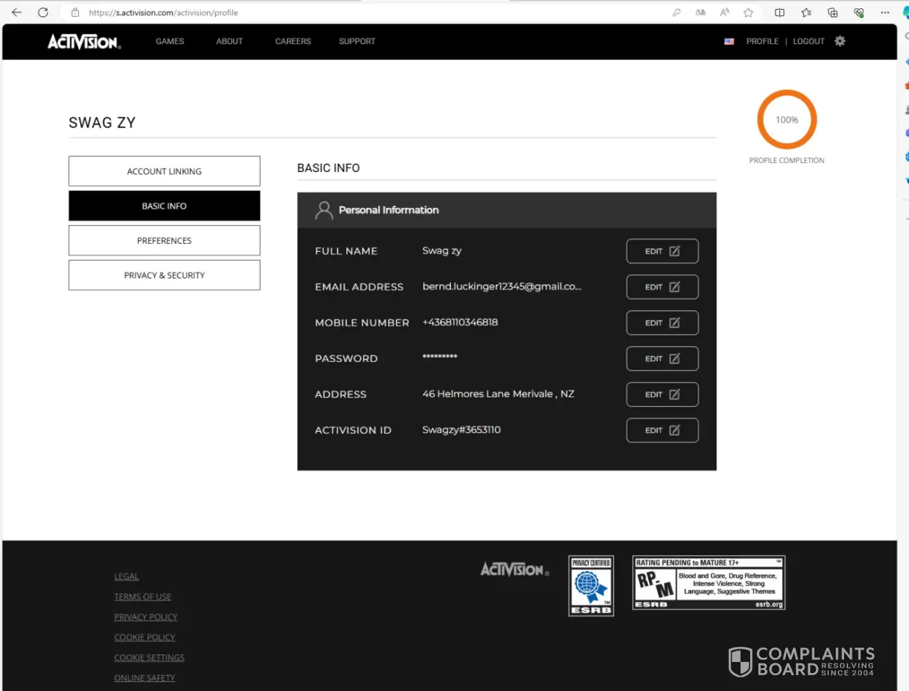Open the browser more options menu

pyautogui.click(x=885, y=12)
